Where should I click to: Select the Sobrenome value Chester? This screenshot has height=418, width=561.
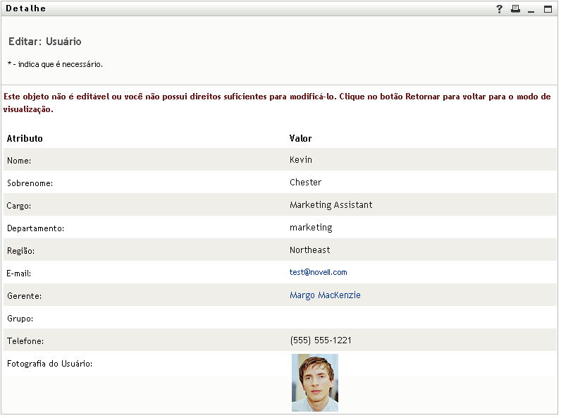[x=305, y=183]
